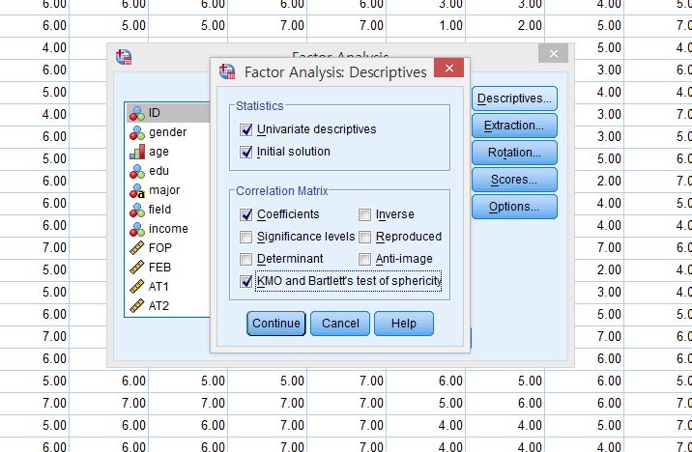Click the income variable nominal icon
This screenshot has width=692, height=452.
tap(137, 229)
